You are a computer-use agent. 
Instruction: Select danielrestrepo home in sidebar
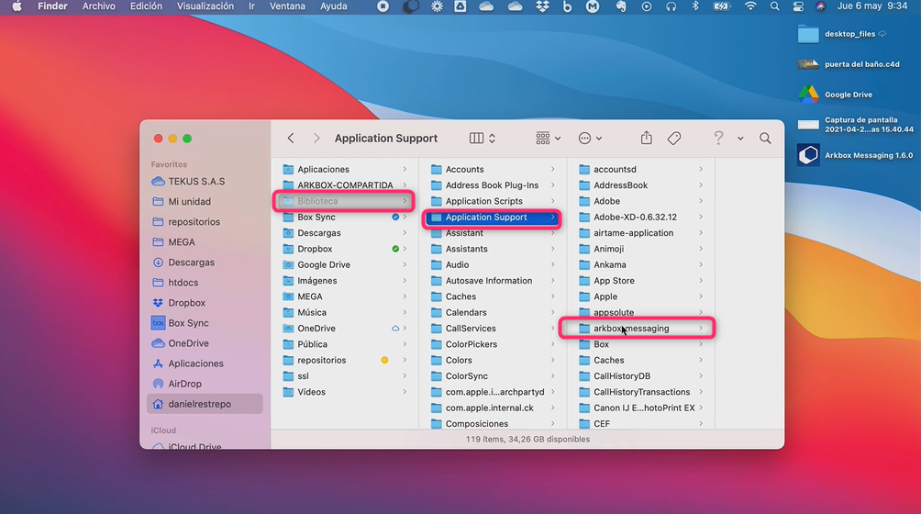click(199, 404)
